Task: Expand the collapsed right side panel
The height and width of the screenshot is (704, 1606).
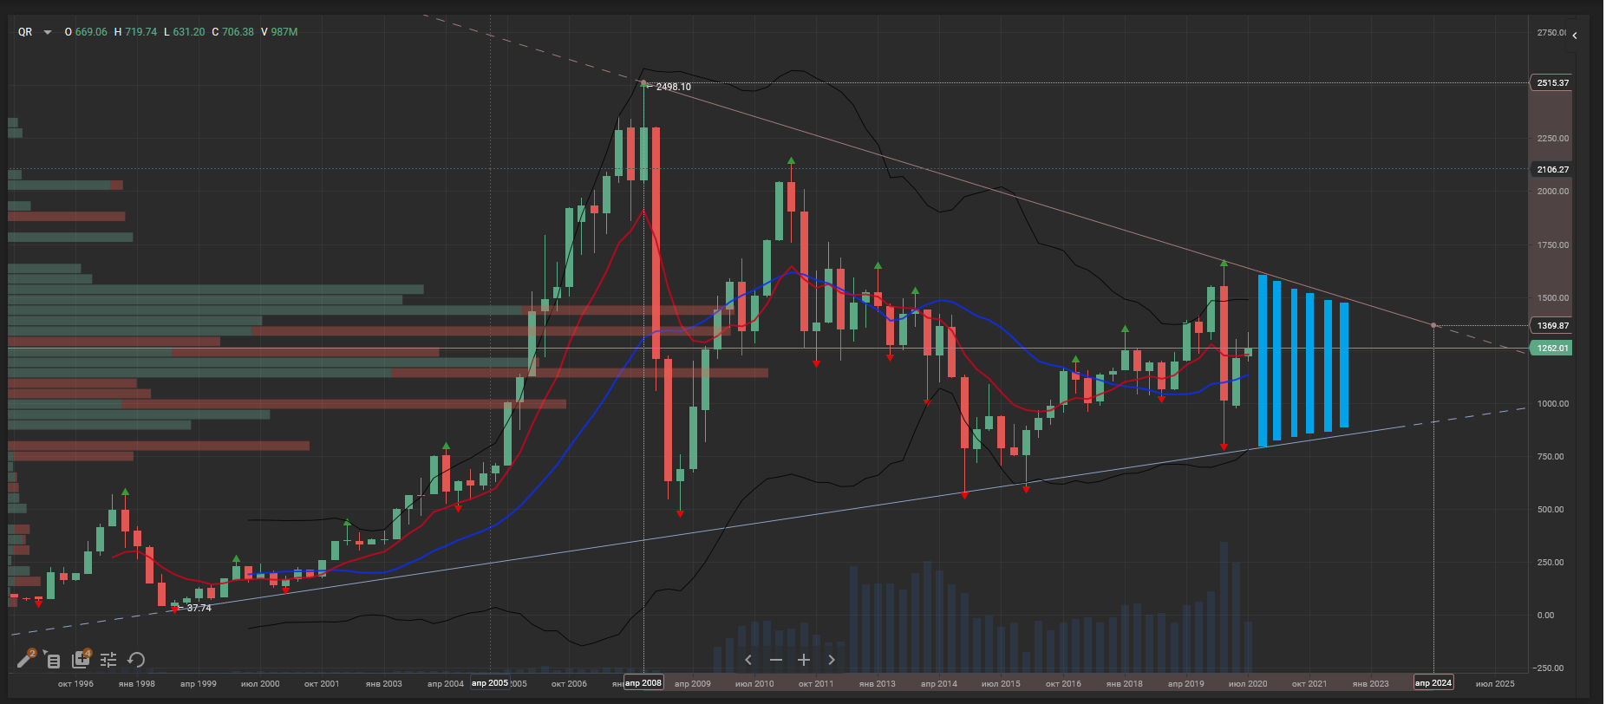Action: [x=1575, y=36]
